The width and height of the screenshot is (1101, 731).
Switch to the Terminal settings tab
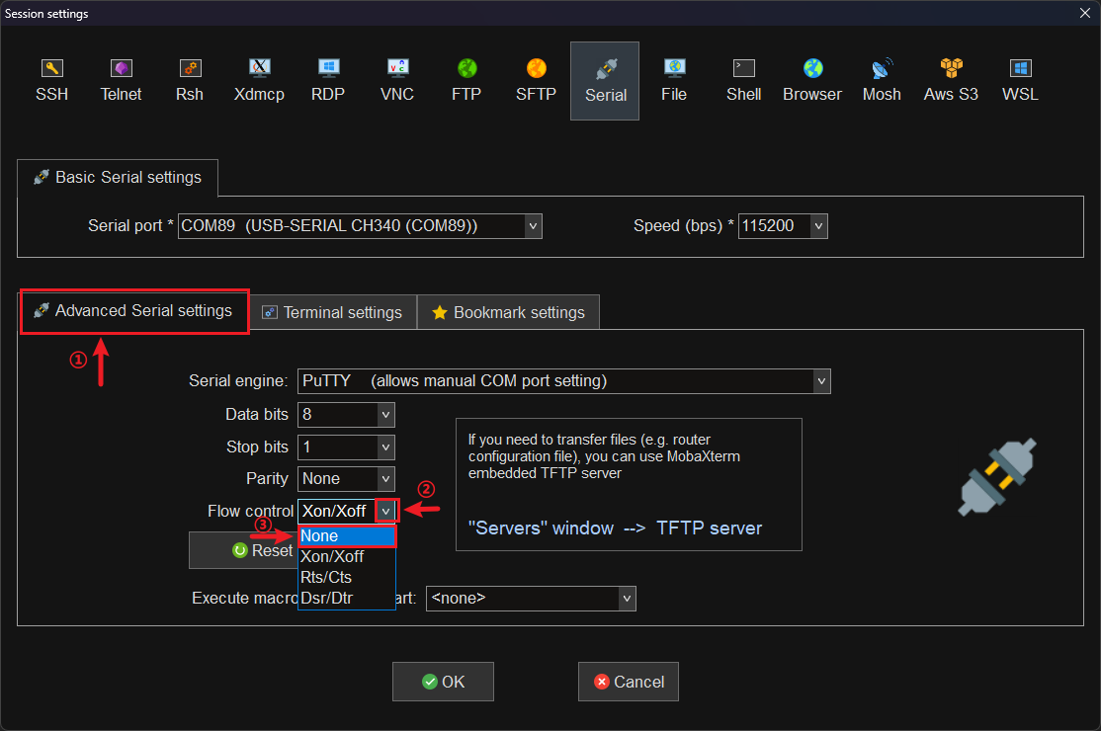point(332,312)
